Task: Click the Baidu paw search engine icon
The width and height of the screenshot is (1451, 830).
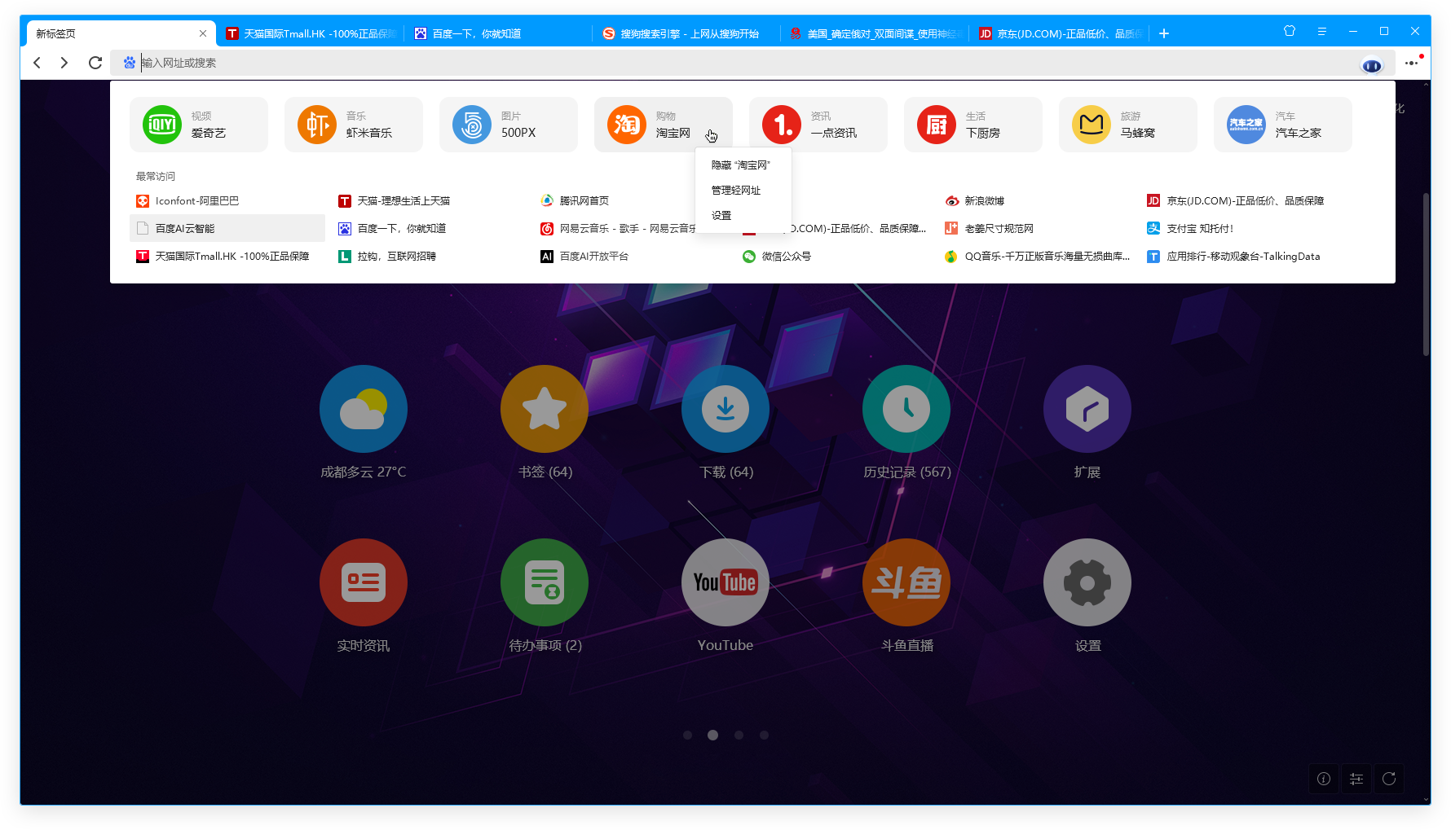Action: (130, 63)
